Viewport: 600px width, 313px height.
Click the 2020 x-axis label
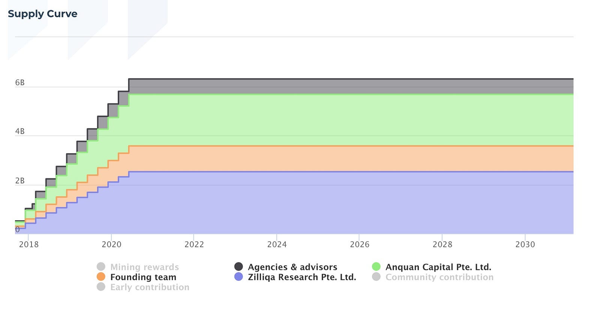111,244
